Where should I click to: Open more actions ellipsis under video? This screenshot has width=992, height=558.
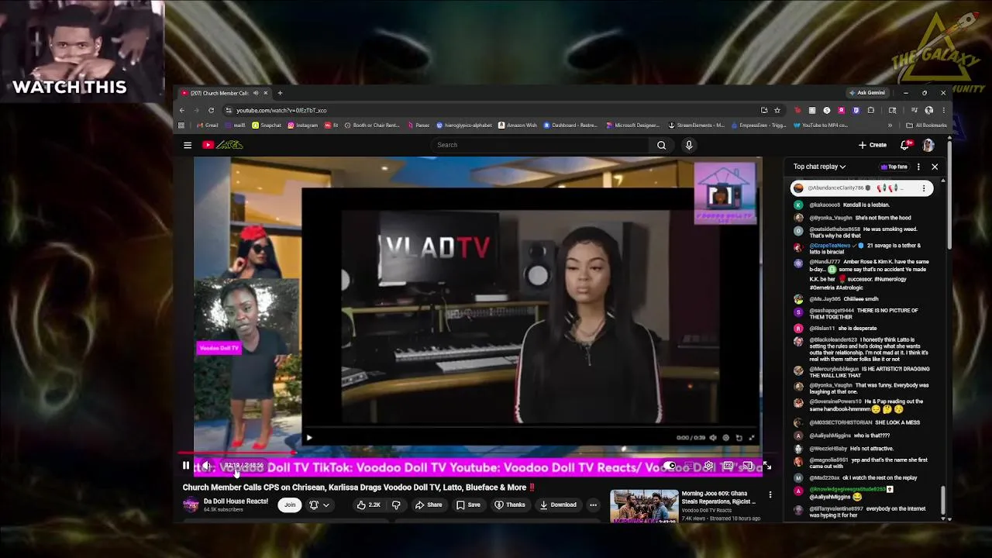coord(593,505)
